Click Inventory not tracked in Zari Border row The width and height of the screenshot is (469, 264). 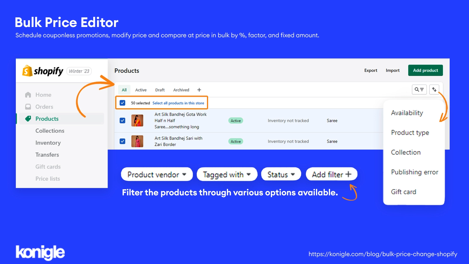288,141
